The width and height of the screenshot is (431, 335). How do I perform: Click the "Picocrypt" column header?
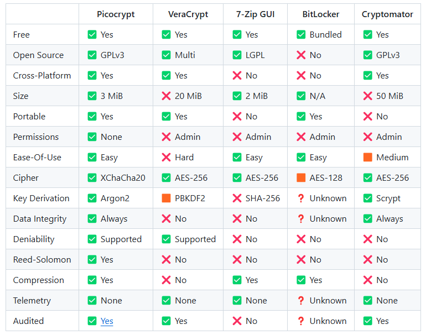pyautogui.click(x=115, y=14)
